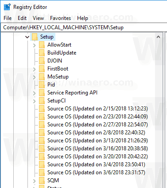Expand the FirstBoot key
167x188 pixels.
34,69
